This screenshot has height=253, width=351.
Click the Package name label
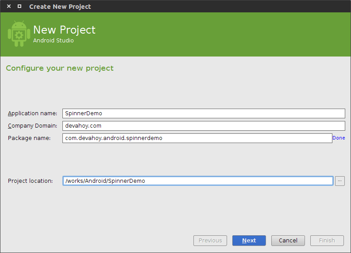[x=29, y=138]
